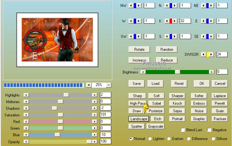Apply the Sharp preset
This screenshot has height=146, width=232.
(x=137, y=96)
